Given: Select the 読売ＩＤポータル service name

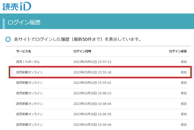Looking at the screenshot, I should click(28, 62).
